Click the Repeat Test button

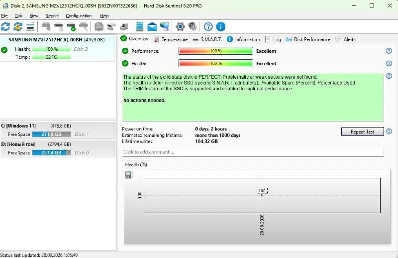(362, 131)
